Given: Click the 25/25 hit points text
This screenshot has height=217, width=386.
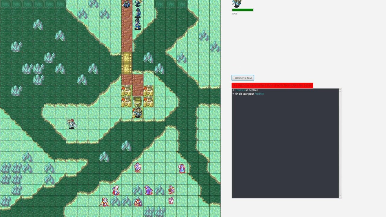Looking at the screenshot, I should (x=234, y=14).
